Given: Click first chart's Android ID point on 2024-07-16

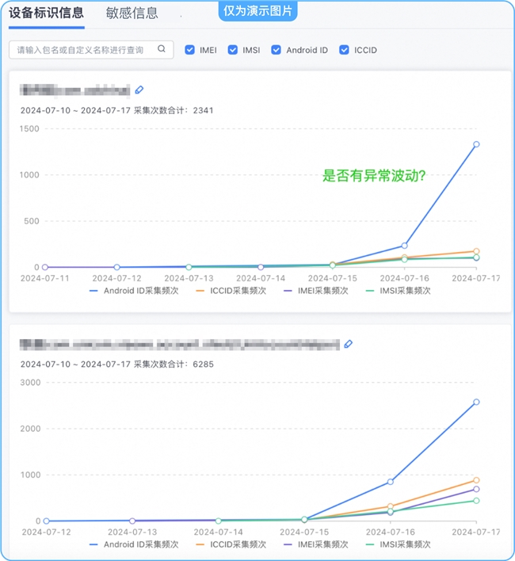Looking at the screenshot, I should coord(405,246).
